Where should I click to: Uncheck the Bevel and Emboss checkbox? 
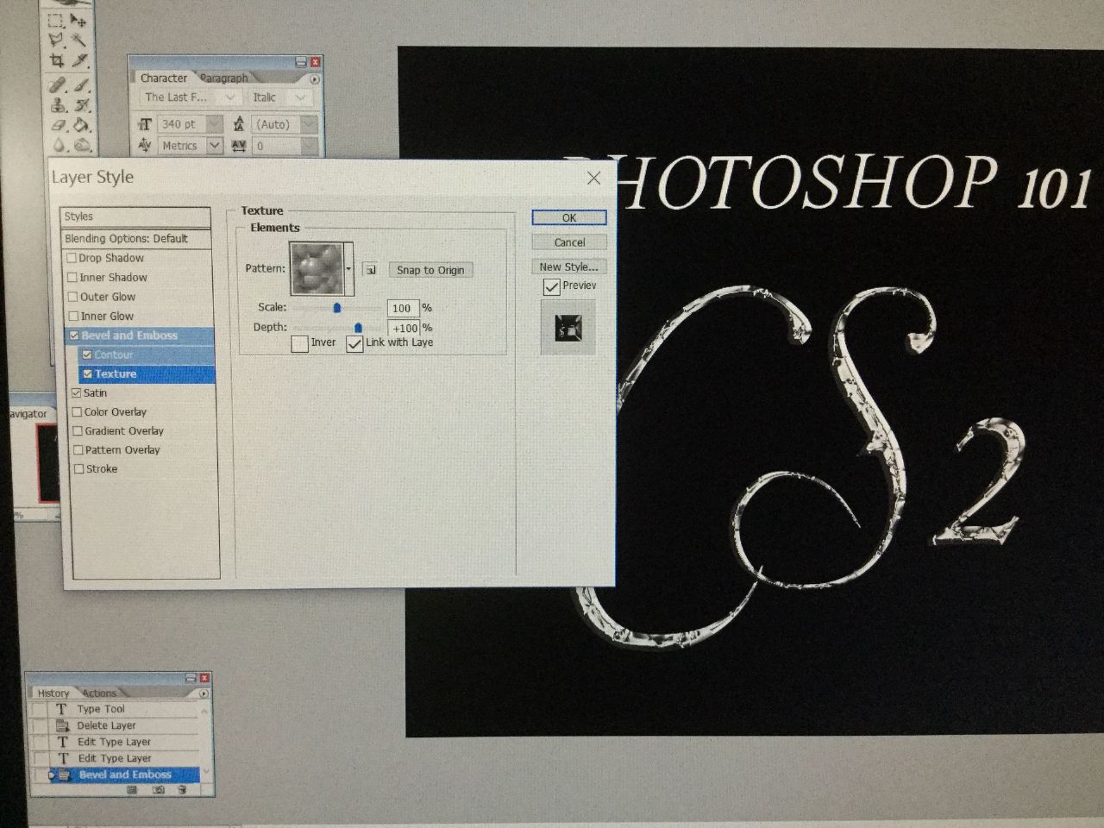[74, 336]
